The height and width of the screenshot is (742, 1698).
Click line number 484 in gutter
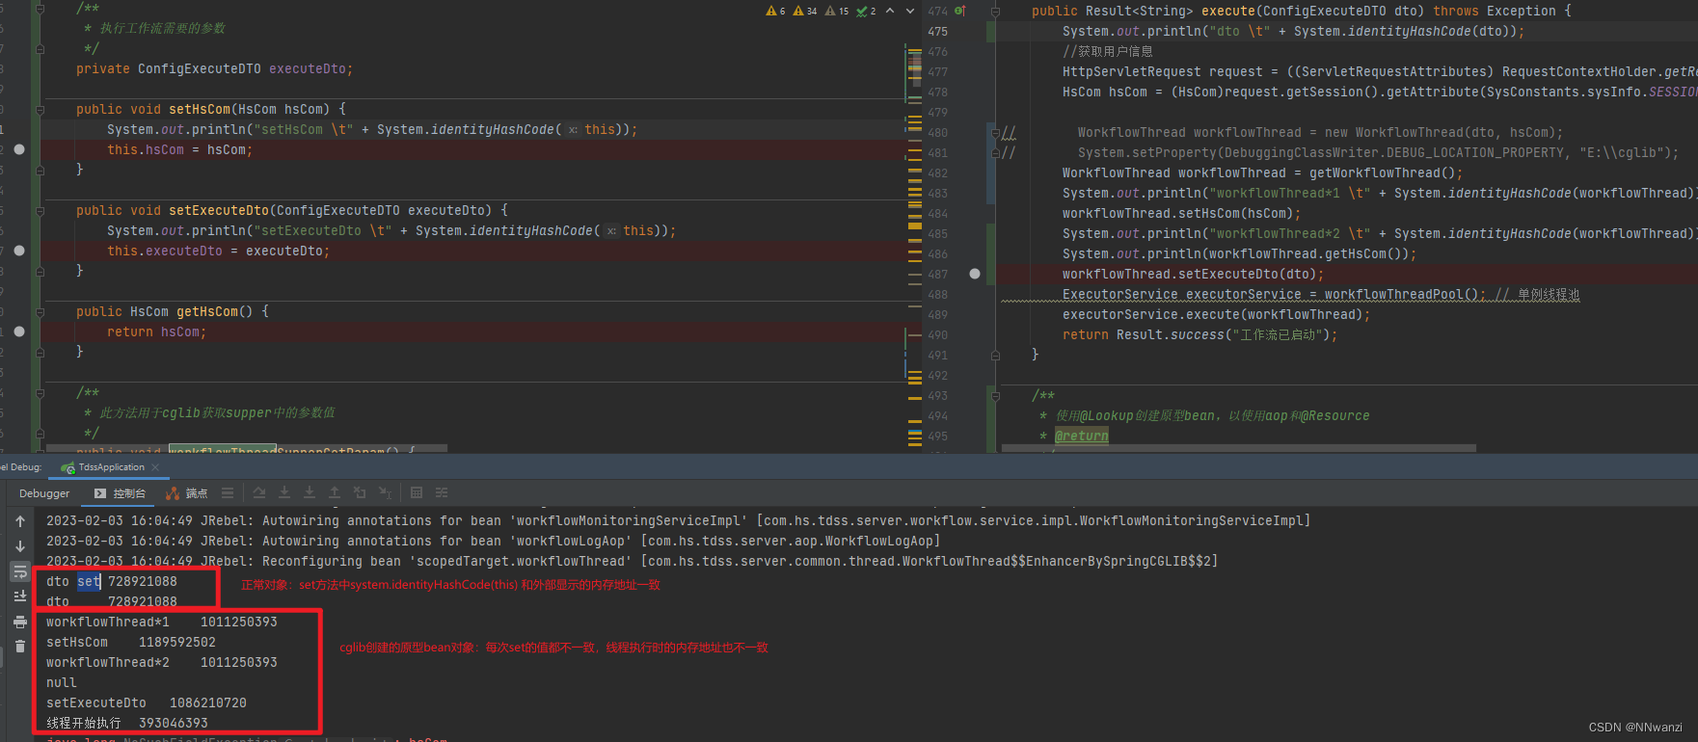coord(937,214)
